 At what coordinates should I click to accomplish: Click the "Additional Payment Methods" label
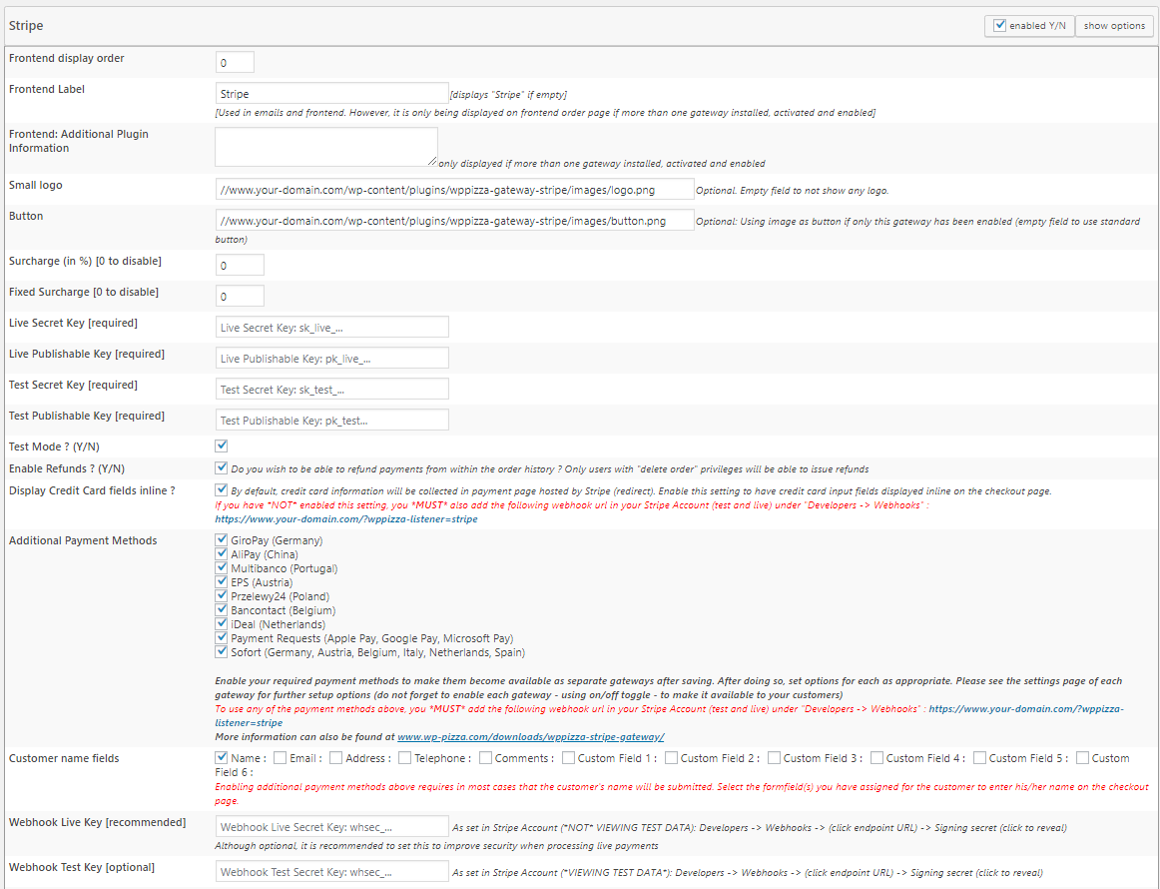pos(83,540)
